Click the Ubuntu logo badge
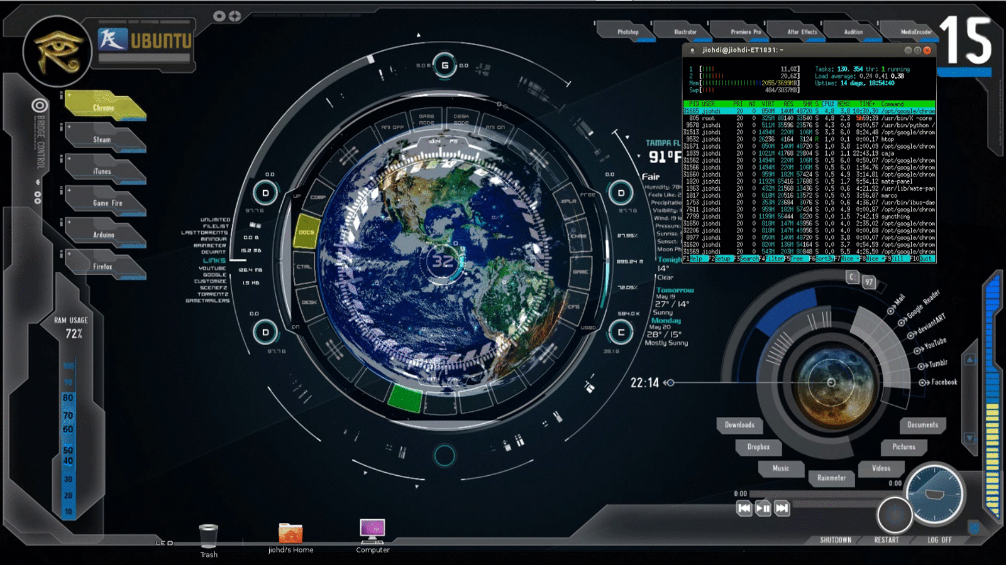This screenshot has height=565, width=1006. (145, 41)
